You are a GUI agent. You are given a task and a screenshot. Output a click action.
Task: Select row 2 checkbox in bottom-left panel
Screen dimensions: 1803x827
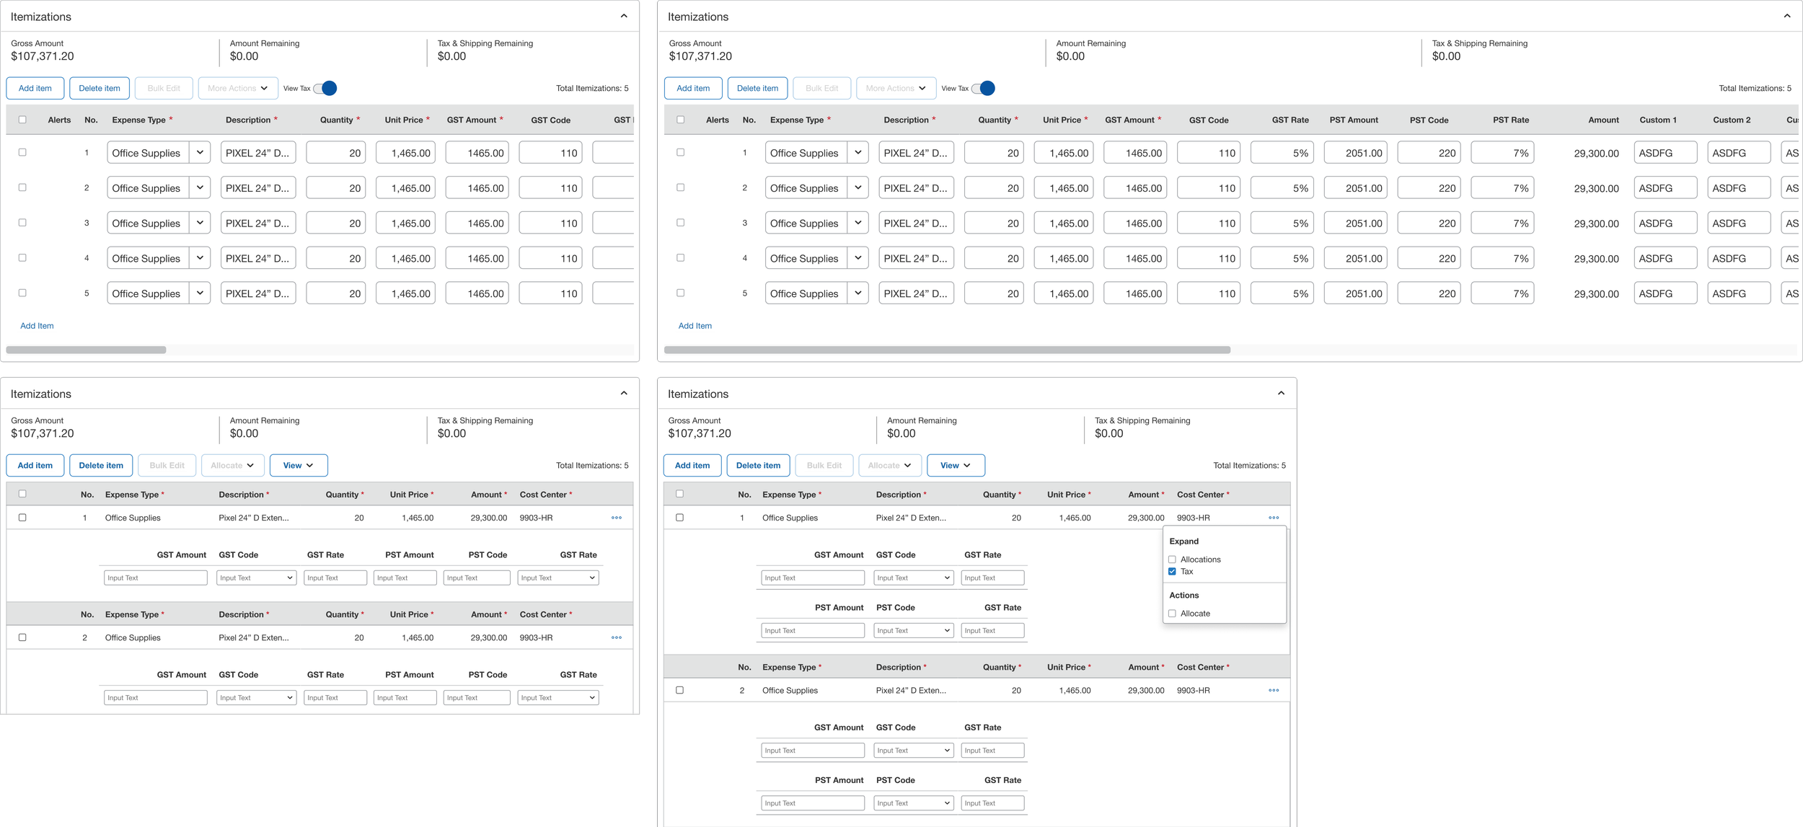[x=22, y=637]
